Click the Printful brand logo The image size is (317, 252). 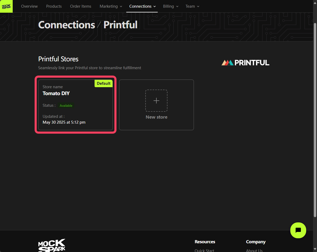245,63
